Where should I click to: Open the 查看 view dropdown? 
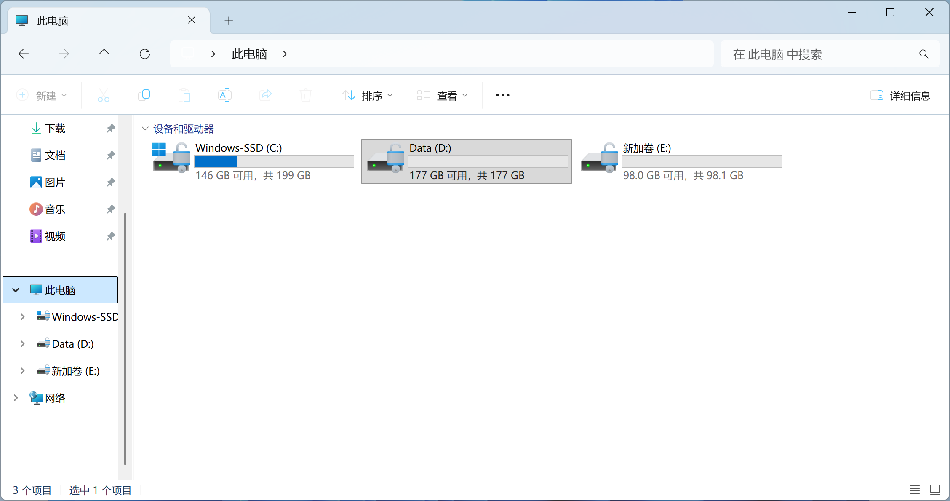442,96
